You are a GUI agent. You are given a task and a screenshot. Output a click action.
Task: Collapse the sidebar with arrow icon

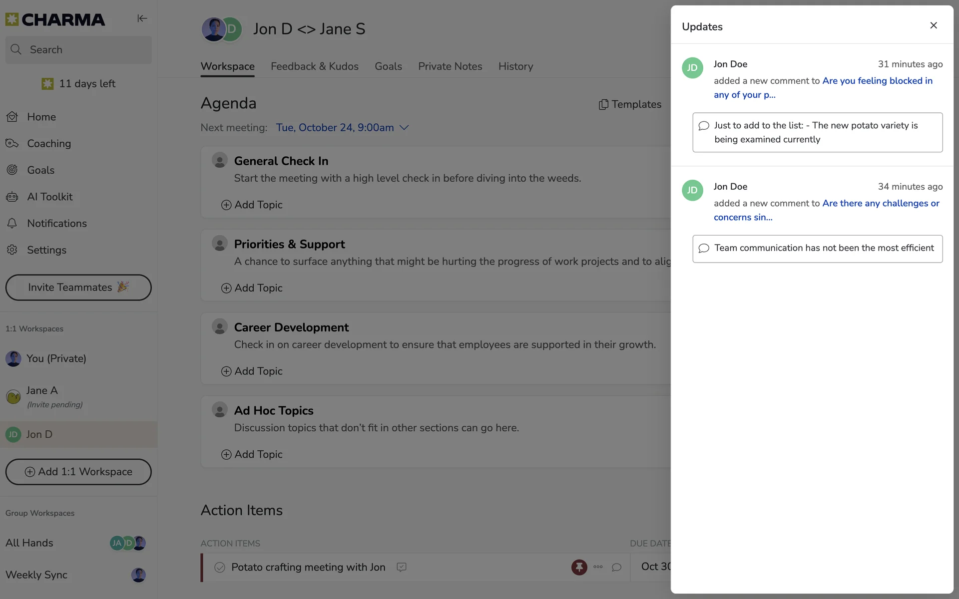pyautogui.click(x=142, y=18)
